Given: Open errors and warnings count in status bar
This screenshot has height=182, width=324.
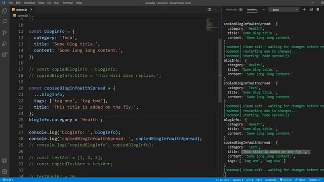Looking at the screenshot, I should (x=8, y=180).
